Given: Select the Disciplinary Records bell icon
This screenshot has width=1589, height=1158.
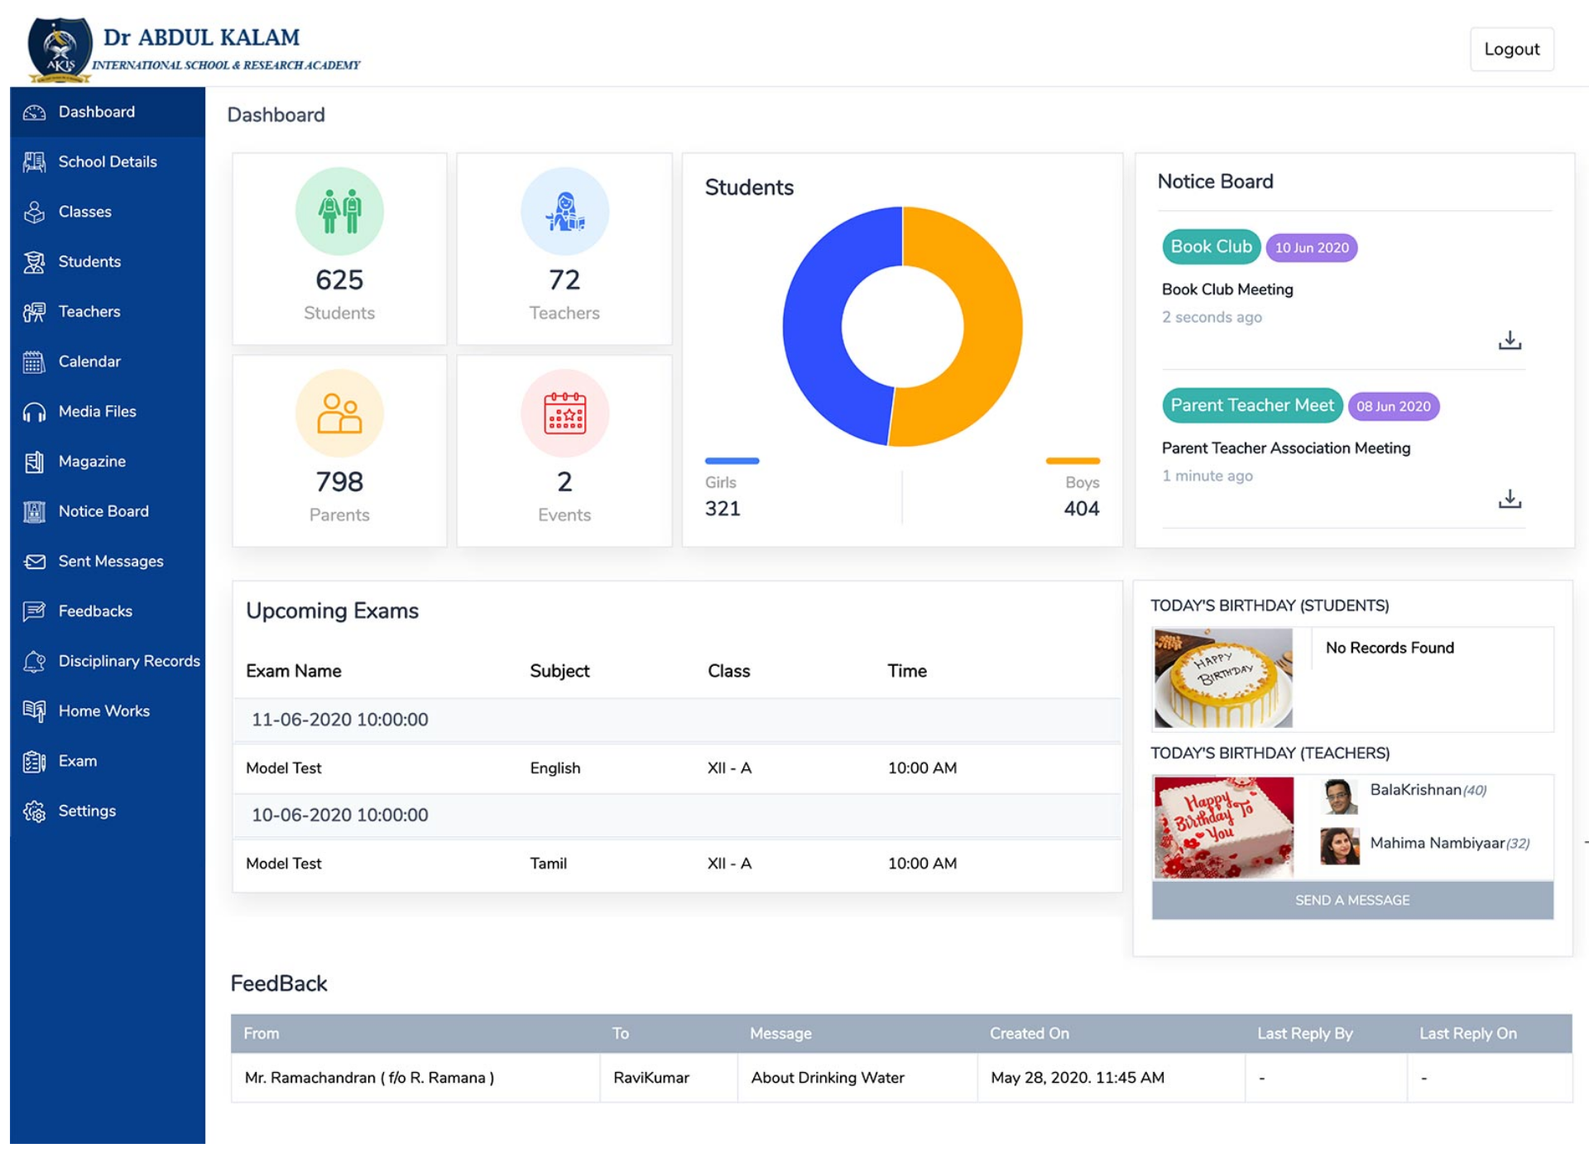Looking at the screenshot, I should [34, 661].
